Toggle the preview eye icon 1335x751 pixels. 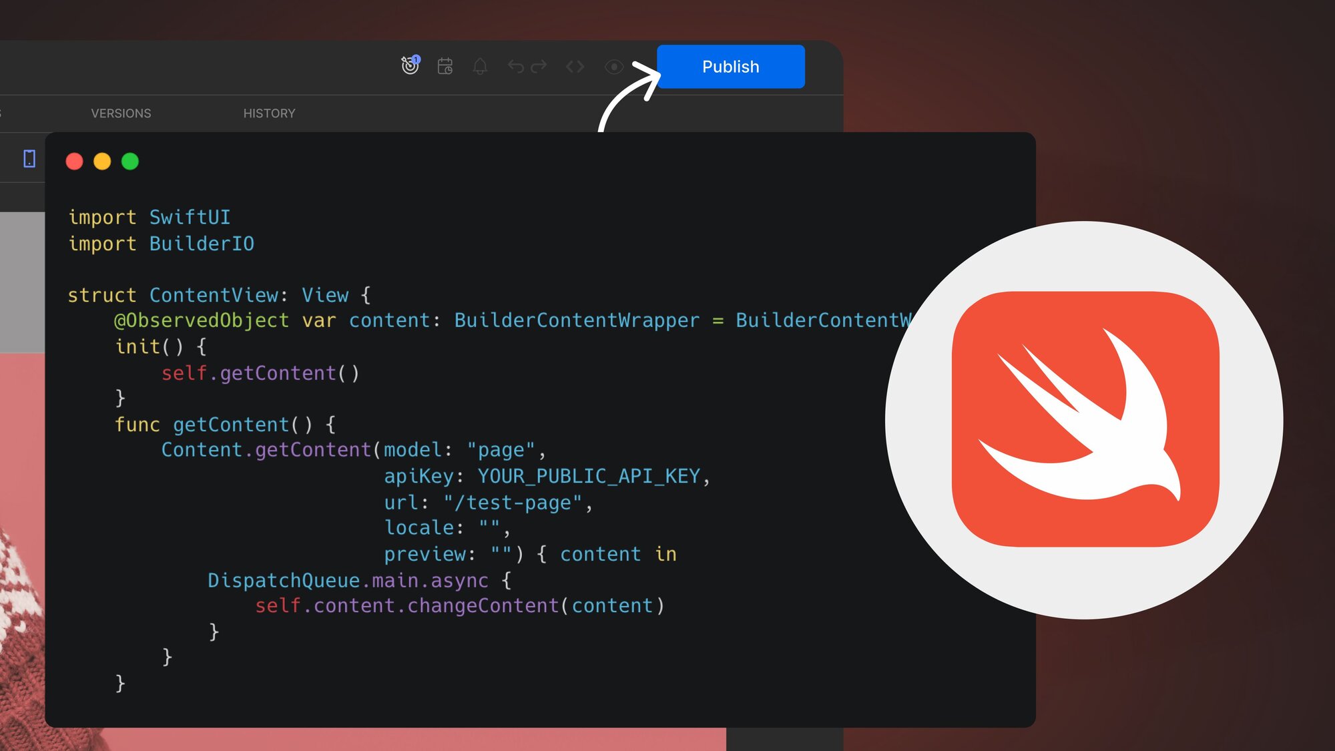tap(613, 67)
